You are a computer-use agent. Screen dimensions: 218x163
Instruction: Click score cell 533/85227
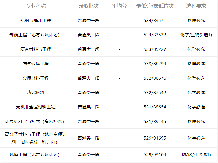tap(155, 49)
